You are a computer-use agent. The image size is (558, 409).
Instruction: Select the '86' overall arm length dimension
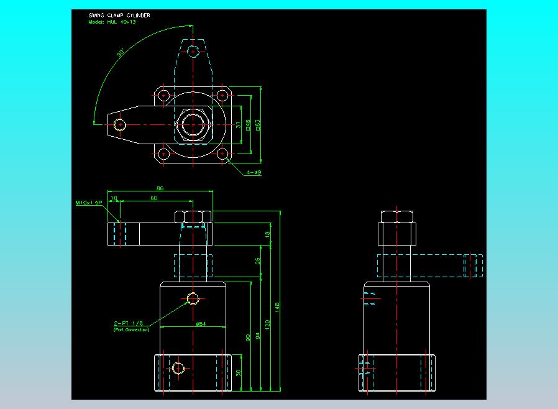tap(160, 188)
